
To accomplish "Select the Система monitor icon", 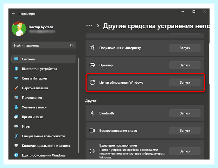I will [x=16, y=59].
